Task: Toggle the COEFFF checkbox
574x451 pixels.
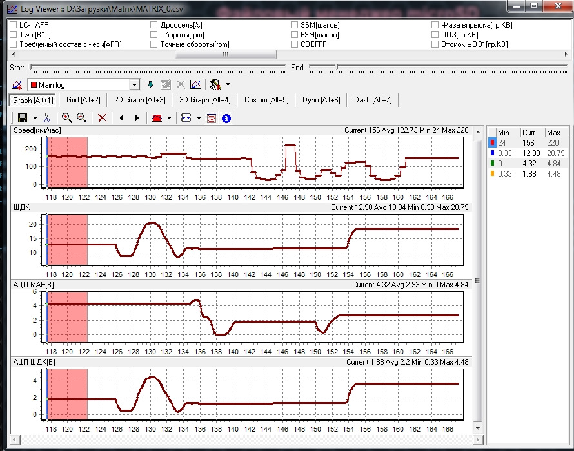Action: pyautogui.click(x=295, y=44)
